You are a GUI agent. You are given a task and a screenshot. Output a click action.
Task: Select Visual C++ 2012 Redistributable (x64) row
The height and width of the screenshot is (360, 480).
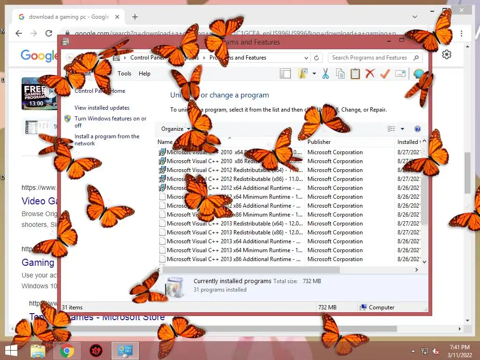coord(290,170)
